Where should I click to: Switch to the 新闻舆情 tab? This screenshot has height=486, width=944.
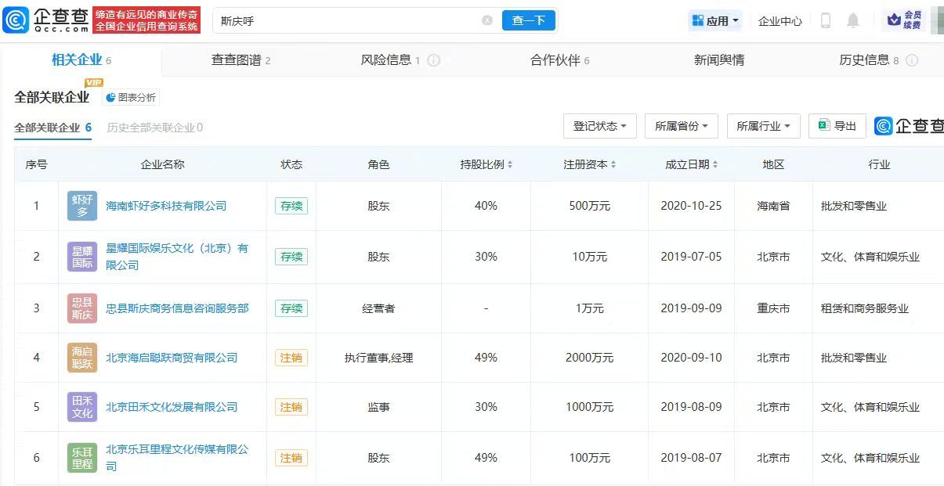point(718,60)
